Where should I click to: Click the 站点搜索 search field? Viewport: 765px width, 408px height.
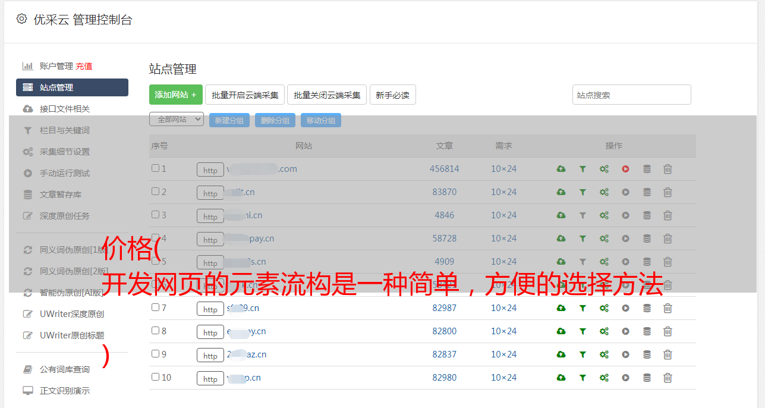click(x=631, y=95)
